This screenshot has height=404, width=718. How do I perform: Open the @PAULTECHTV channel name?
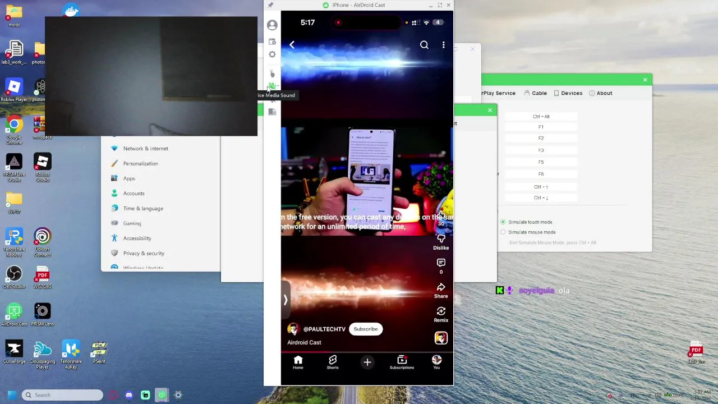point(324,329)
